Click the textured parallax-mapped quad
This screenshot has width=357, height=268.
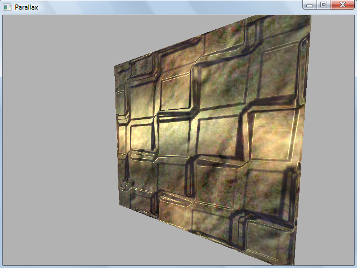coord(212,139)
